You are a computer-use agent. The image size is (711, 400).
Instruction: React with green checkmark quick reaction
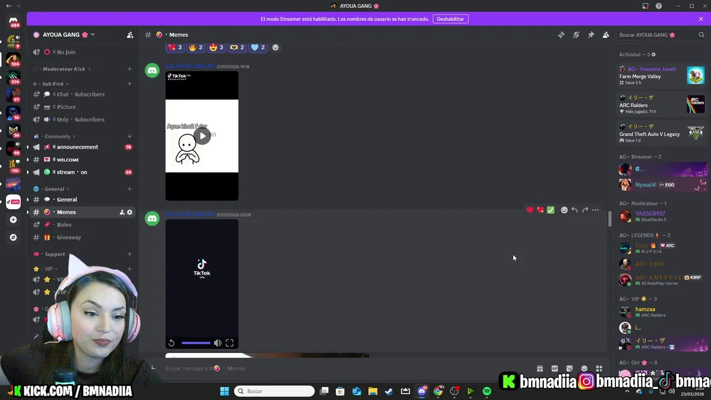pos(550,210)
